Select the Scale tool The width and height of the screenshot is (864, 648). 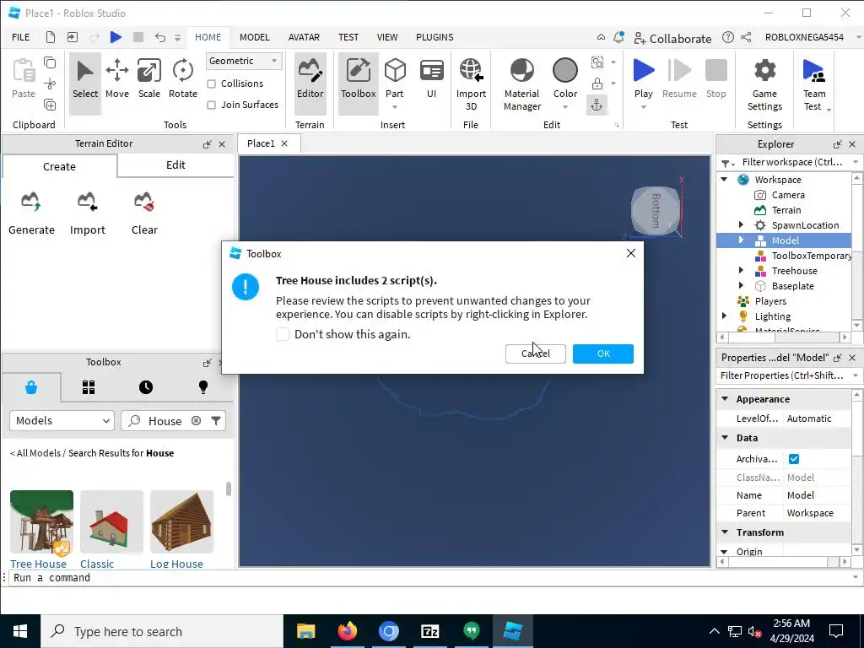click(148, 79)
